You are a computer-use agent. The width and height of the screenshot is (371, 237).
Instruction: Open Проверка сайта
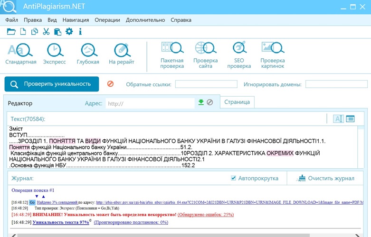205,55
